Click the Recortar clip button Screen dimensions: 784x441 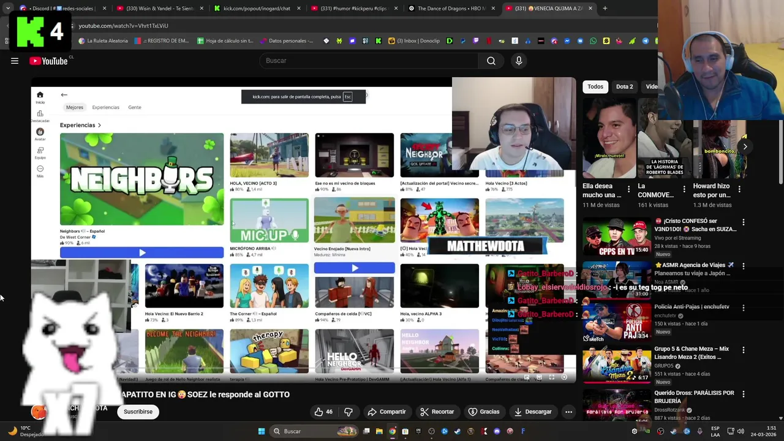point(437,412)
